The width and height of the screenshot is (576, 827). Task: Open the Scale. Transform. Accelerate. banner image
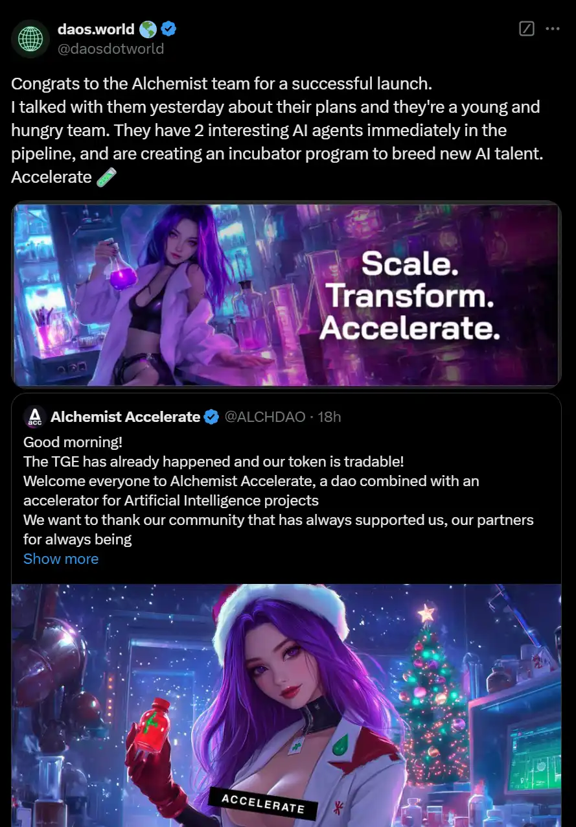pos(286,294)
